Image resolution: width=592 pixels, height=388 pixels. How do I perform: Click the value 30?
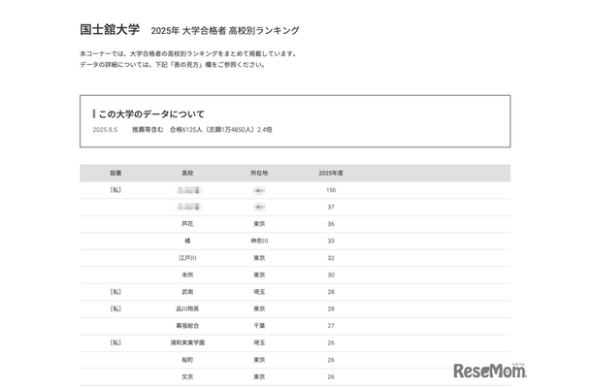point(331,275)
